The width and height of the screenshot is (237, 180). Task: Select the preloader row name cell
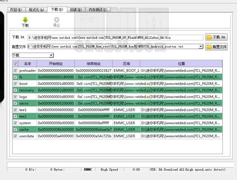27,71
